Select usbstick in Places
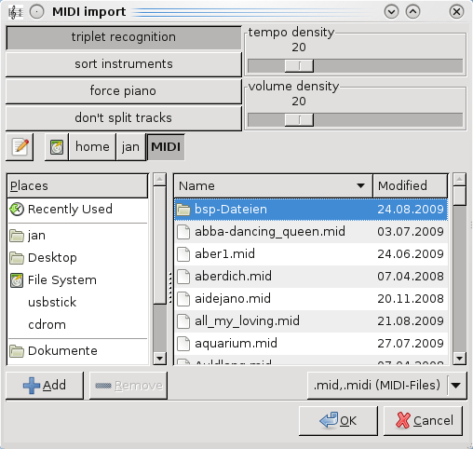The image size is (473, 449). coord(52,303)
